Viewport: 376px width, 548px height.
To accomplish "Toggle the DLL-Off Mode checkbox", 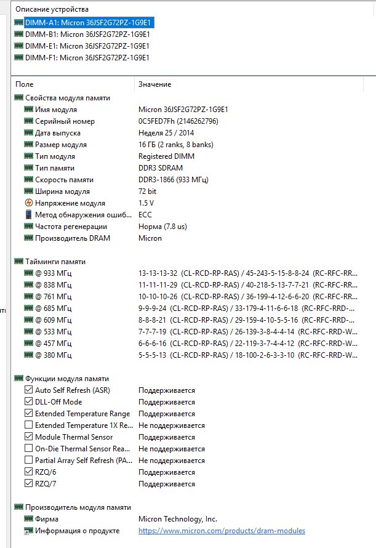I will click(x=29, y=401).
